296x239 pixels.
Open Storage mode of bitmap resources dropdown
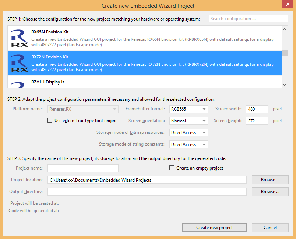pos(188,133)
